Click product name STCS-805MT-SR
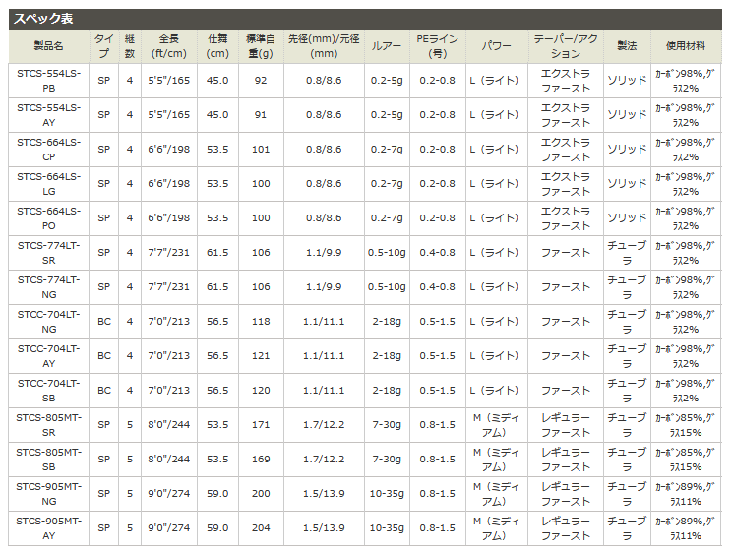The image size is (731, 553). point(48,425)
